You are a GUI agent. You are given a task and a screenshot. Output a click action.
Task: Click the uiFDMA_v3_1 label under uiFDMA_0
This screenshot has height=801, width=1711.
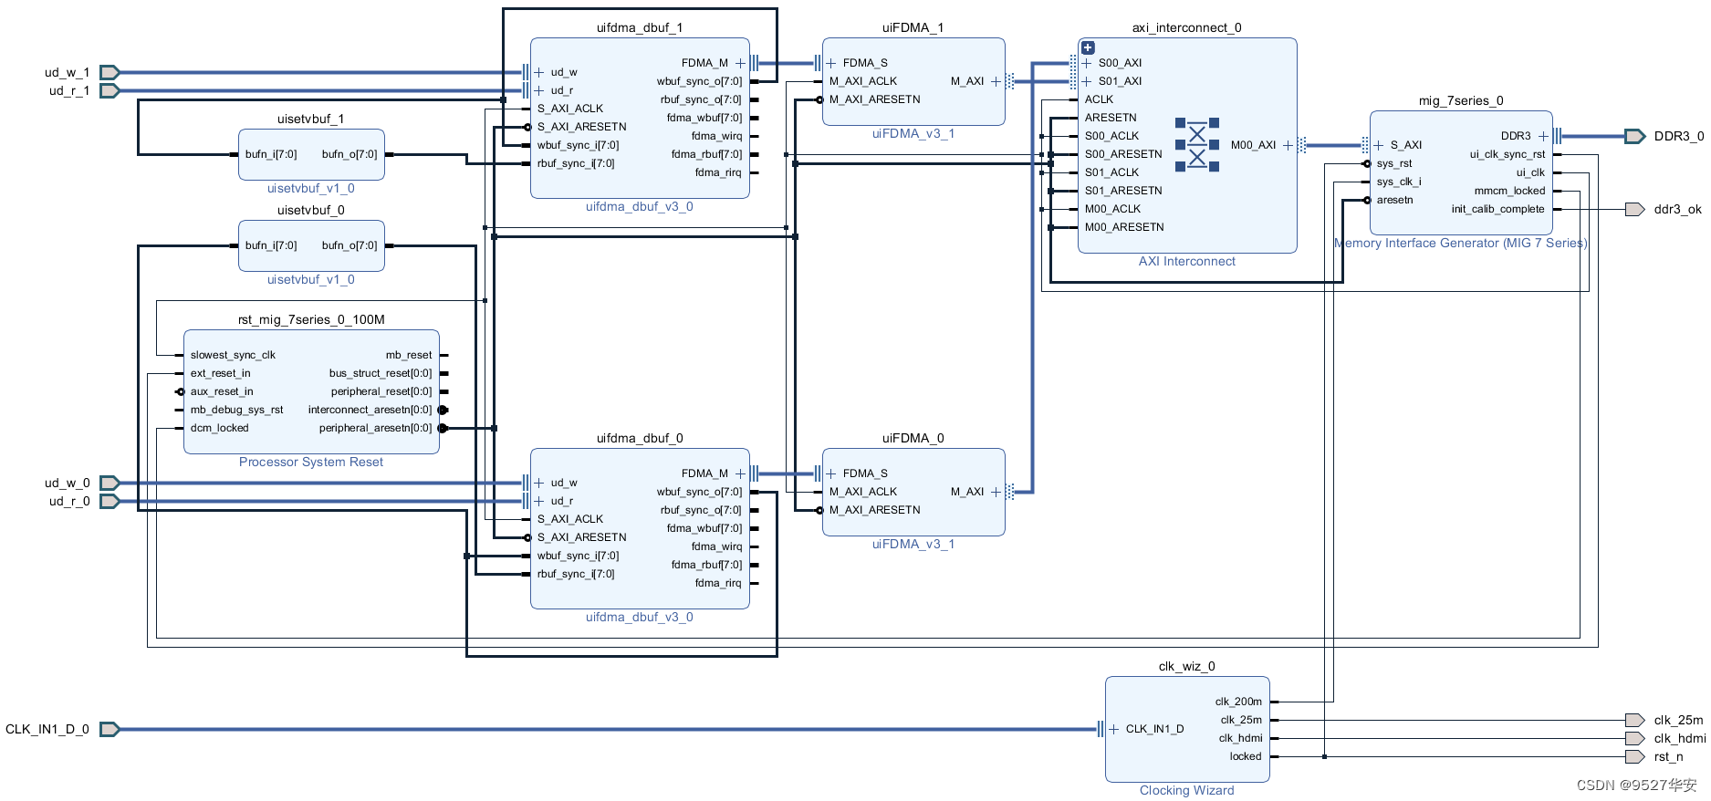[913, 544]
